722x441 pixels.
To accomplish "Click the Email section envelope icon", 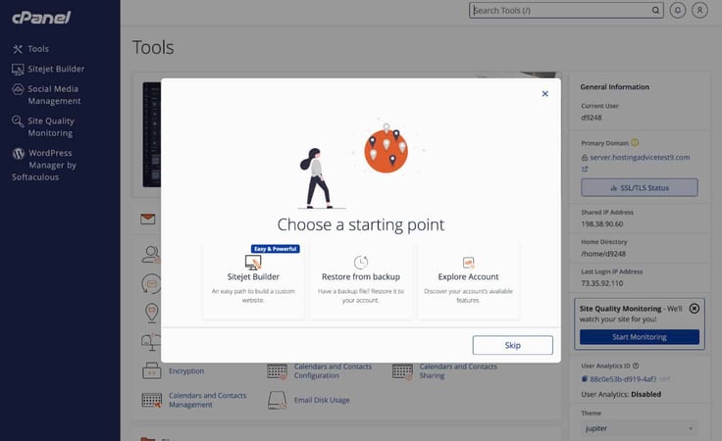I will pyautogui.click(x=148, y=219).
